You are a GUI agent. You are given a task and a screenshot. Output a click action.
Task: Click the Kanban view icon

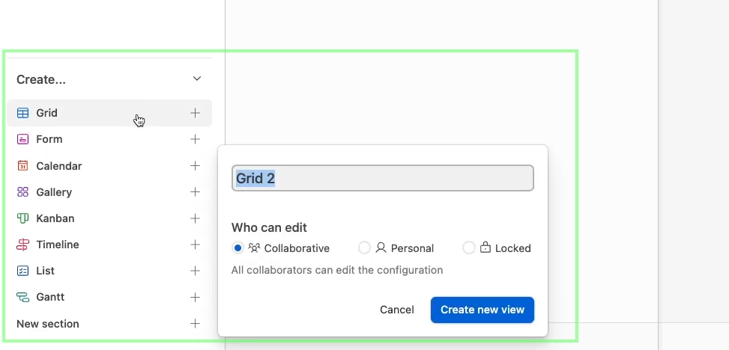[x=22, y=218]
